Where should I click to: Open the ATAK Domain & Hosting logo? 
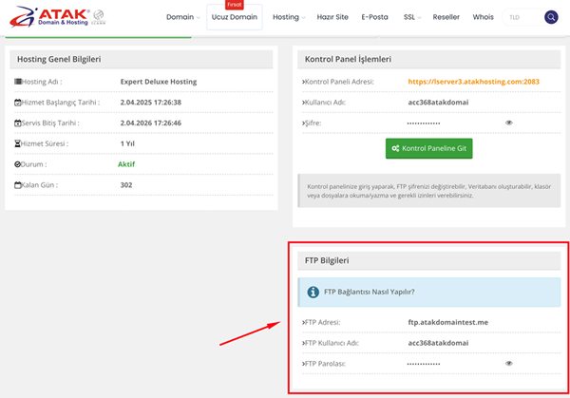pos(49,17)
